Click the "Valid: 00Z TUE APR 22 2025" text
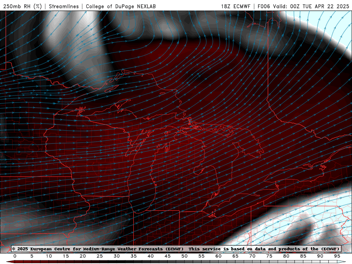352x264 pixels. tap(311, 6)
